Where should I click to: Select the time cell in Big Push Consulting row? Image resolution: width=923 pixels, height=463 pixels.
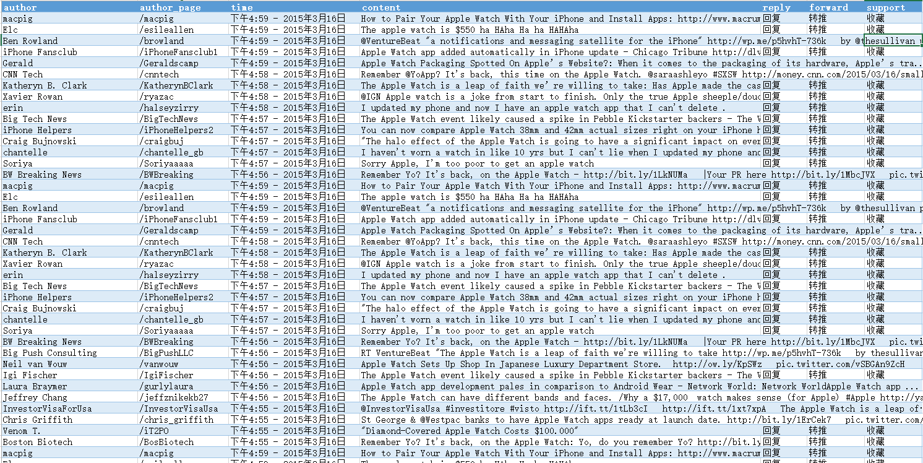pyautogui.click(x=294, y=353)
